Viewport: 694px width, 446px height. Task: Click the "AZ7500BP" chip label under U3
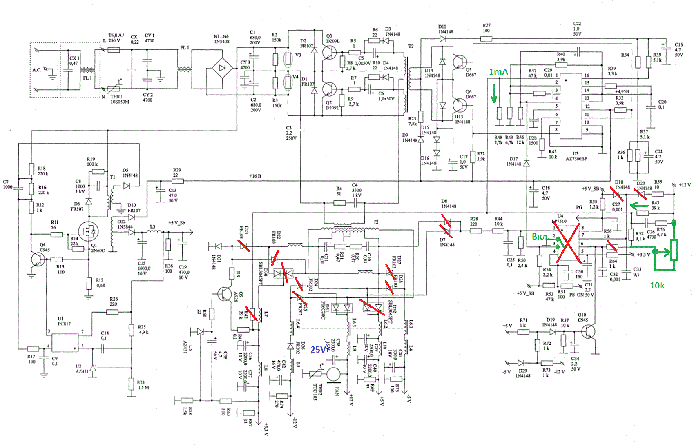(576, 159)
